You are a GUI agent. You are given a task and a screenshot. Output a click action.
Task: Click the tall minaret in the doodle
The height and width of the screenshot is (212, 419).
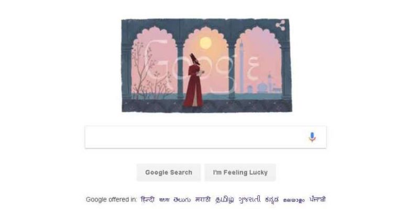tap(241, 67)
